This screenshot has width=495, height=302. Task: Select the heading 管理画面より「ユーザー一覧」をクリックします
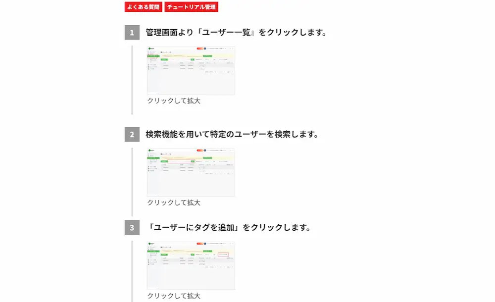coord(236,33)
